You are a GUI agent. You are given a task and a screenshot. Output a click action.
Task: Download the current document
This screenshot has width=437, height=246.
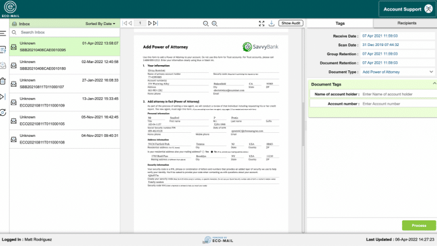coord(271,24)
